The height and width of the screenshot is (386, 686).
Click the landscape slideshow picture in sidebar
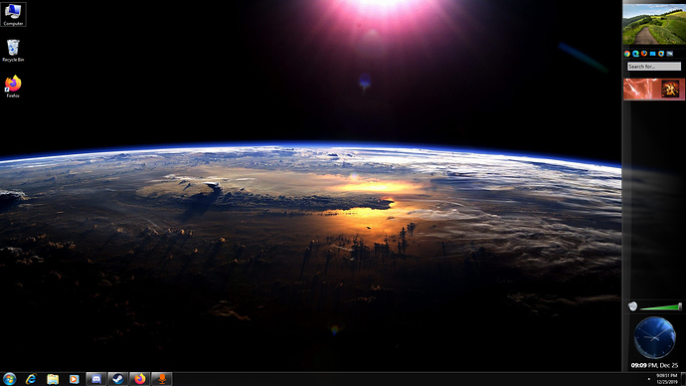(x=654, y=24)
